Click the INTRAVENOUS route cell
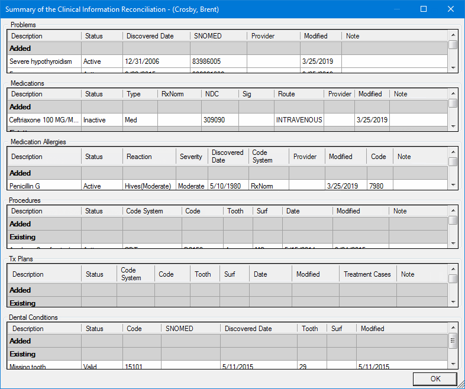 pos(299,119)
